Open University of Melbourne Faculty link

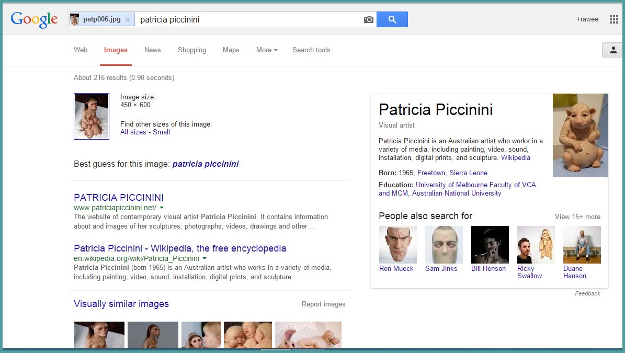pos(457,189)
